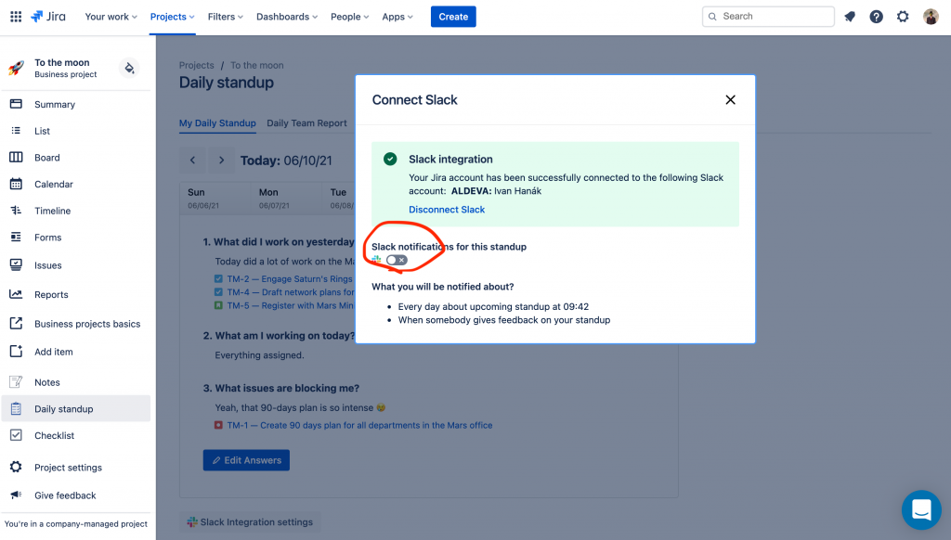Switch to Daily Team Report tab

click(x=306, y=123)
